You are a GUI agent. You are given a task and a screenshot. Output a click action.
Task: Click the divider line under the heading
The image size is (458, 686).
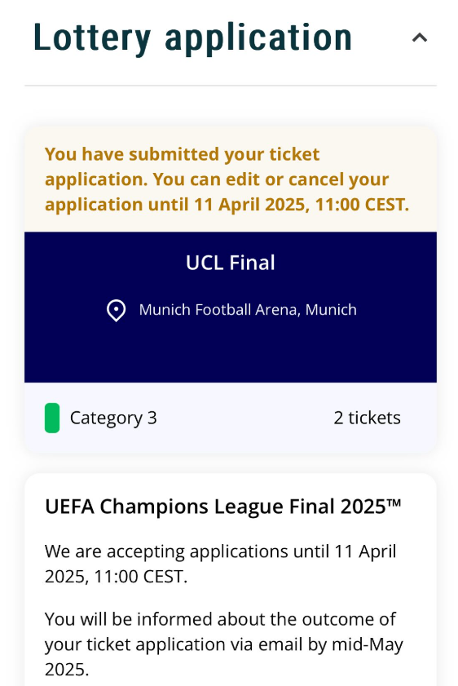[231, 86]
